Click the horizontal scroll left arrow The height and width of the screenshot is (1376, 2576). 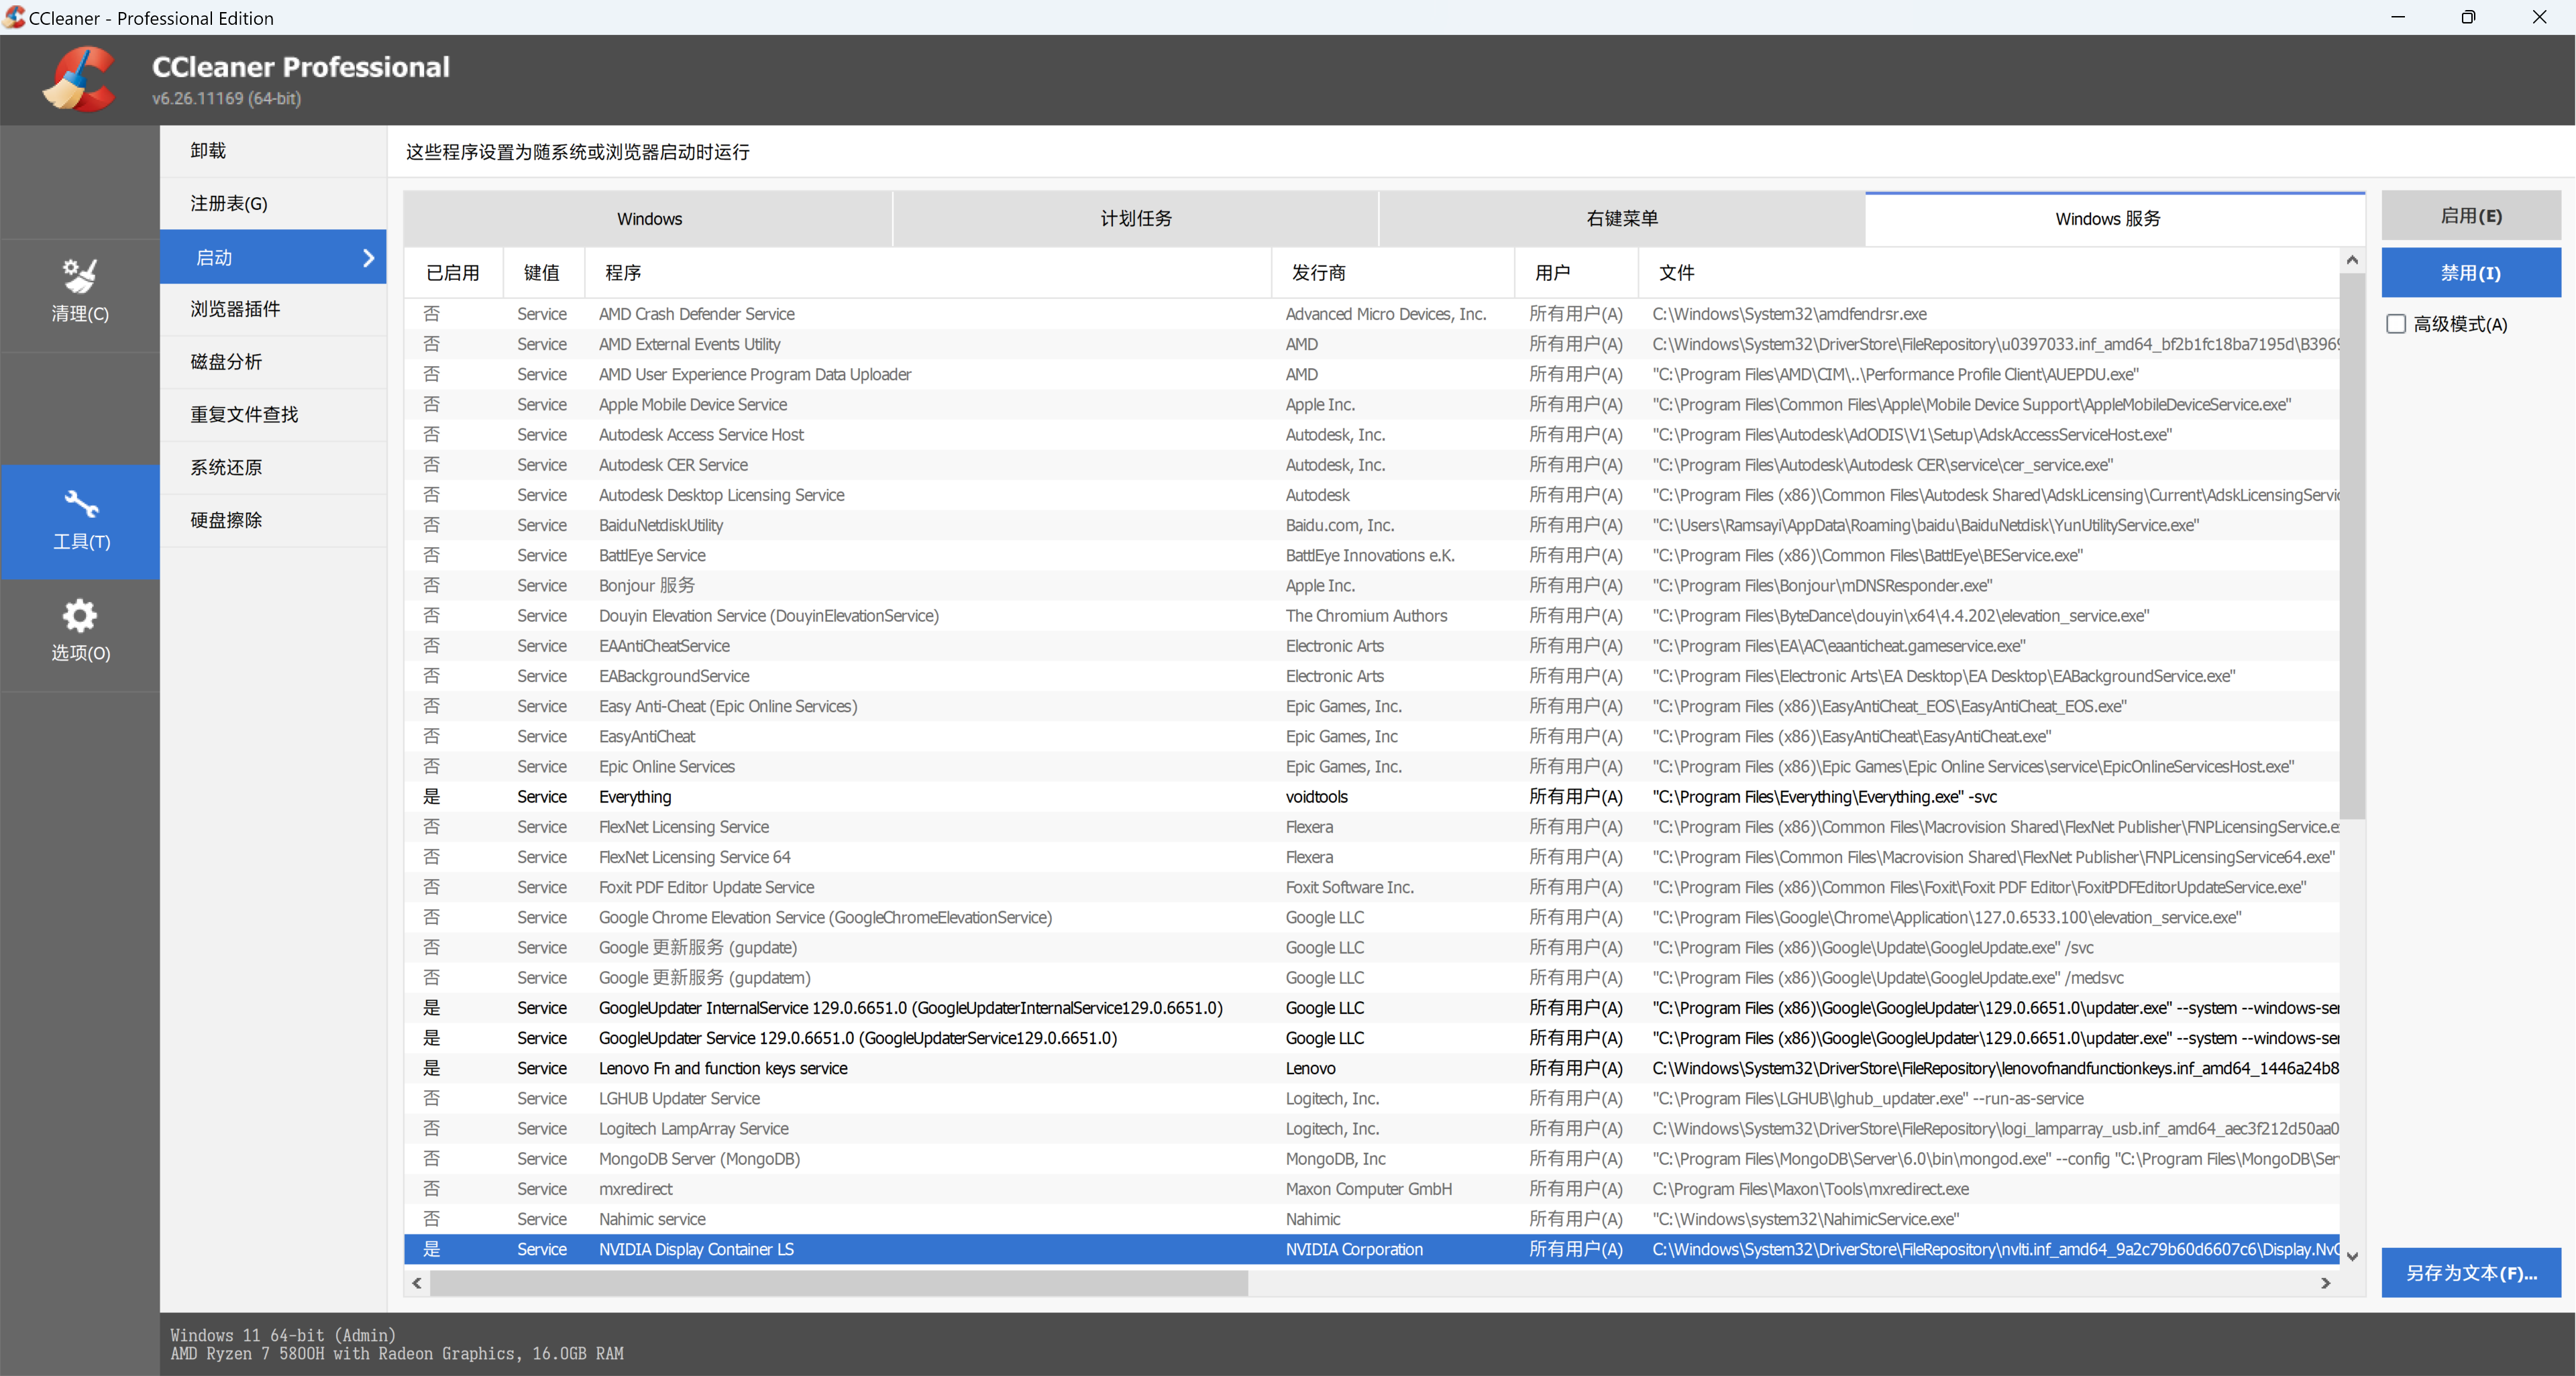pyautogui.click(x=417, y=1283)
